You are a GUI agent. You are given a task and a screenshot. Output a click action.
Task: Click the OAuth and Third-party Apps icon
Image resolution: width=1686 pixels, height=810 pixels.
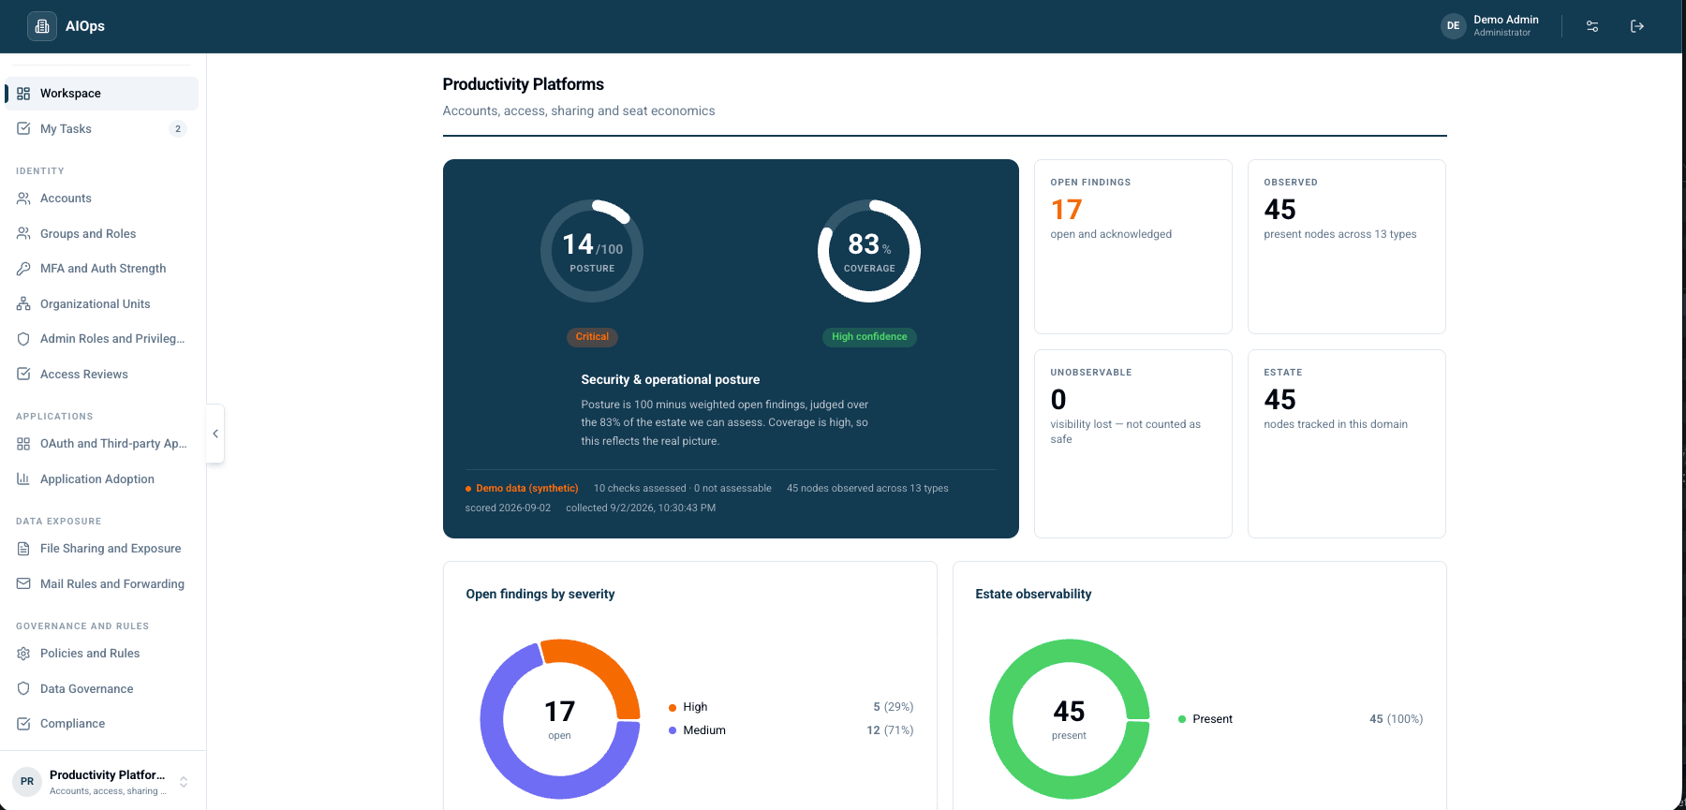[23, 444]
